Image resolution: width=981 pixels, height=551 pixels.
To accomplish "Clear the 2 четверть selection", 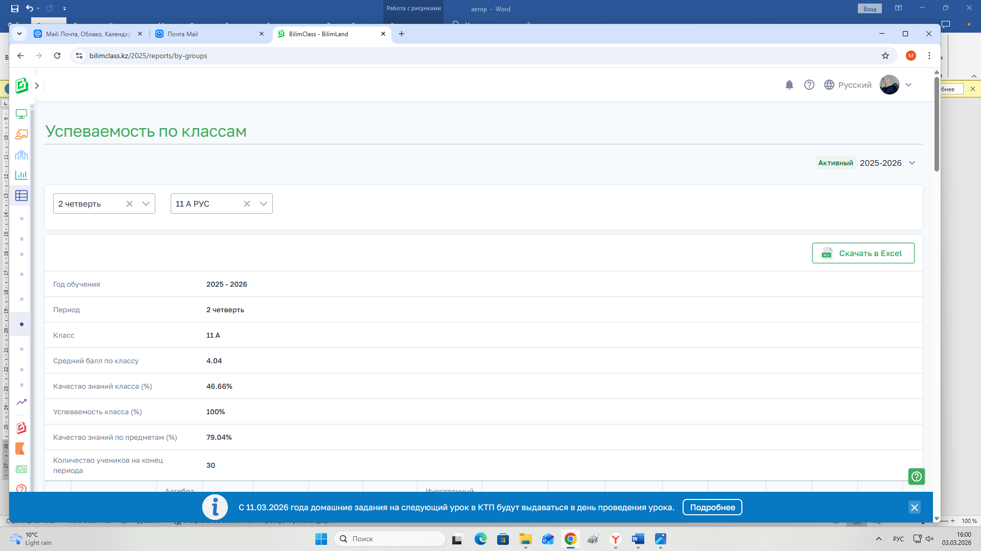I will click(129, 204).
